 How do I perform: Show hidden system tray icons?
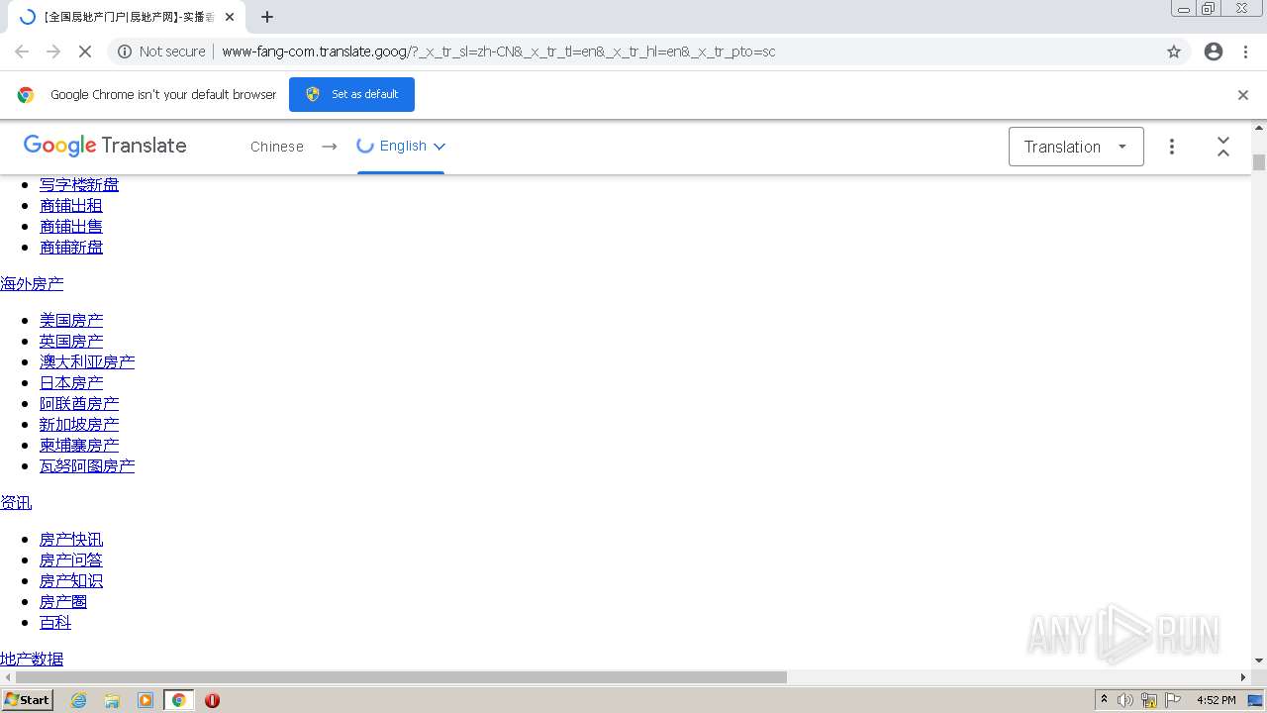(x=1104, y=700)
